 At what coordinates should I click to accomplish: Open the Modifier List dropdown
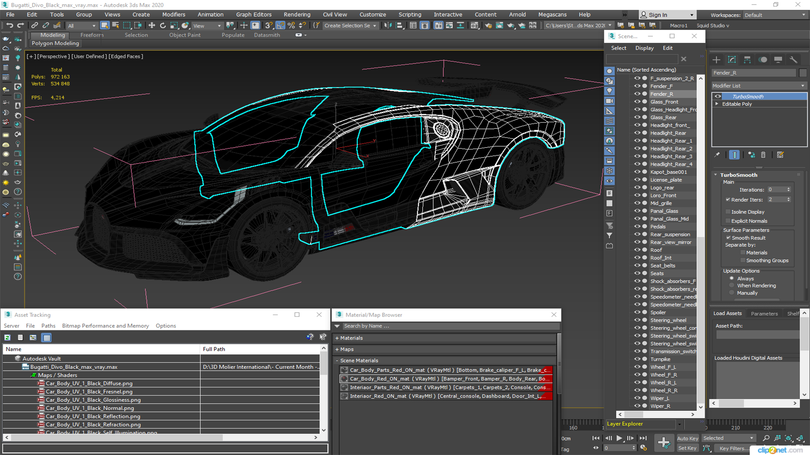coord(759,86)
